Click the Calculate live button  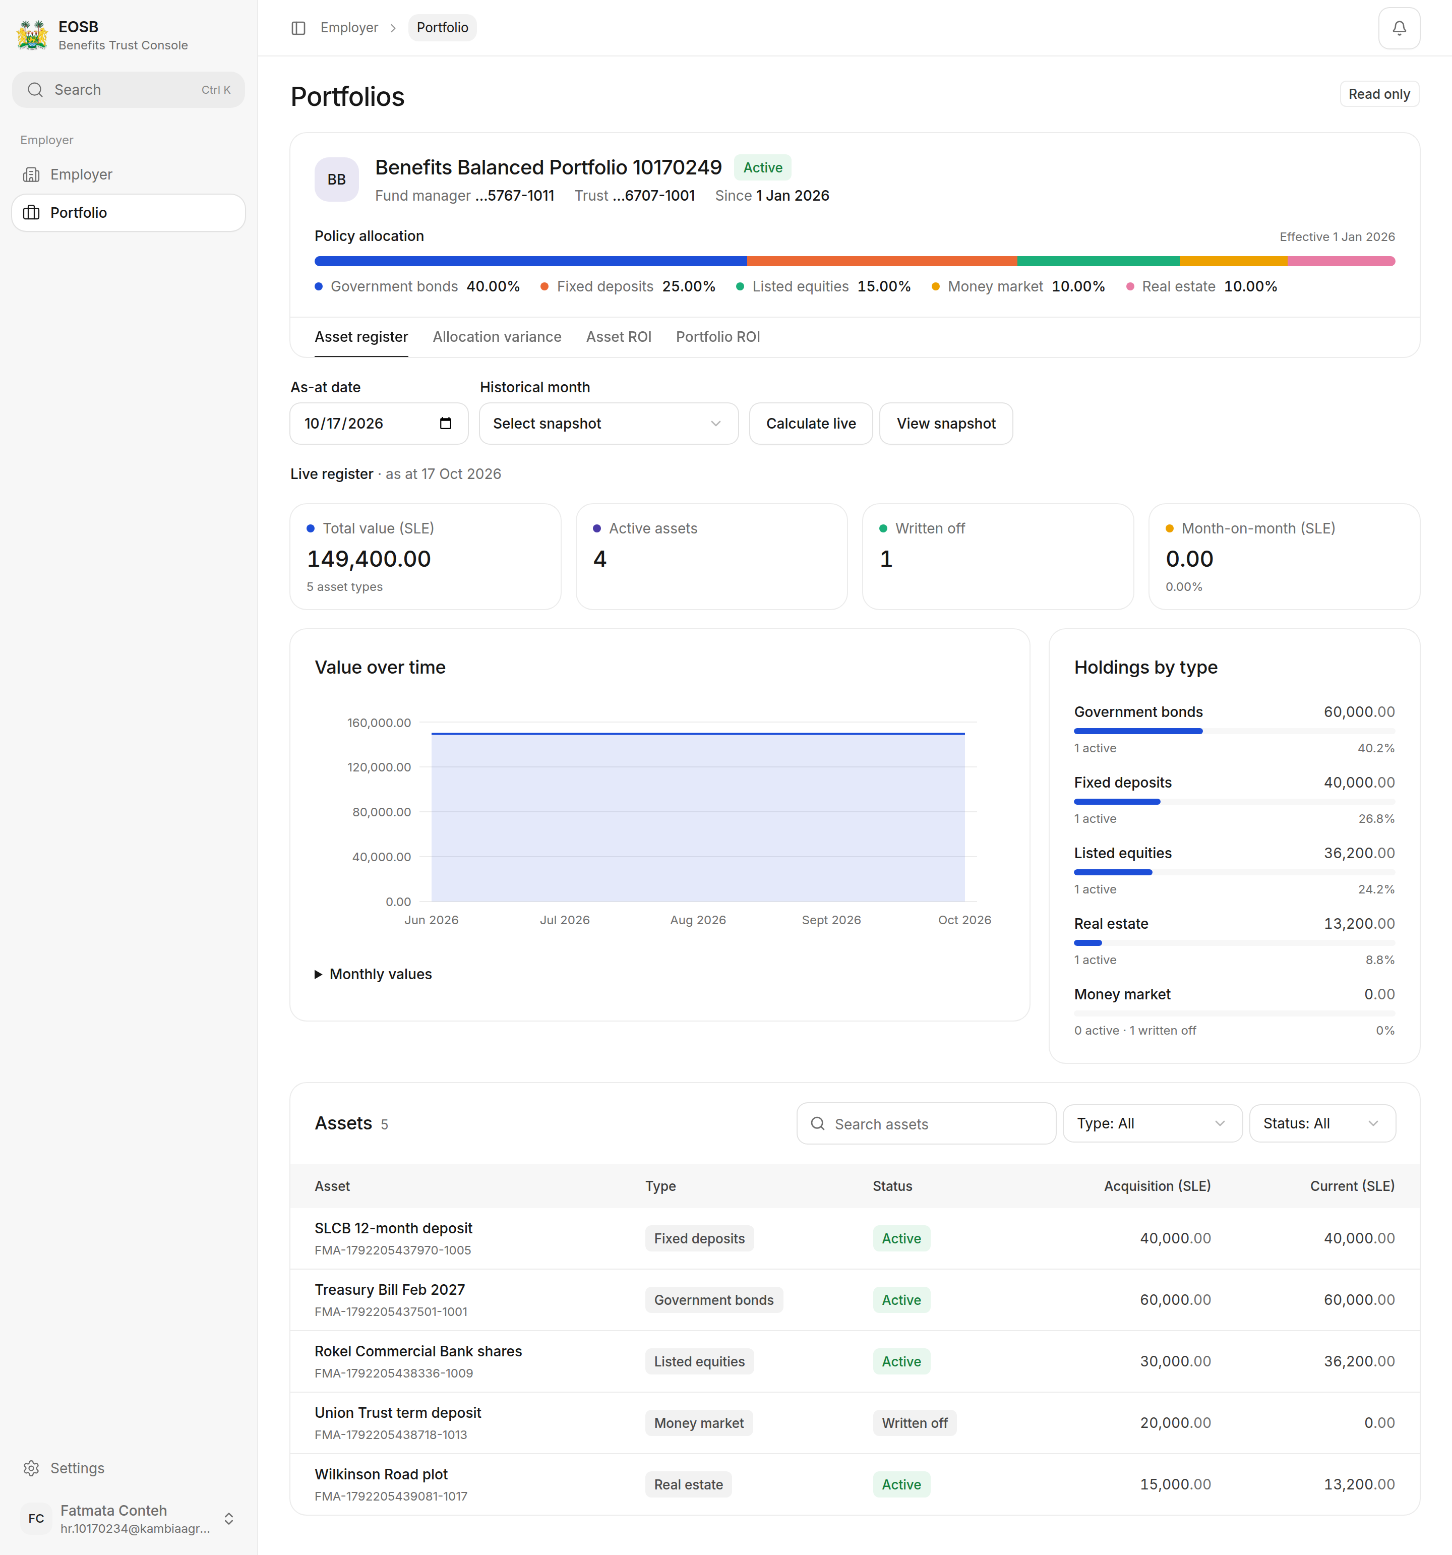click(811, 423)
